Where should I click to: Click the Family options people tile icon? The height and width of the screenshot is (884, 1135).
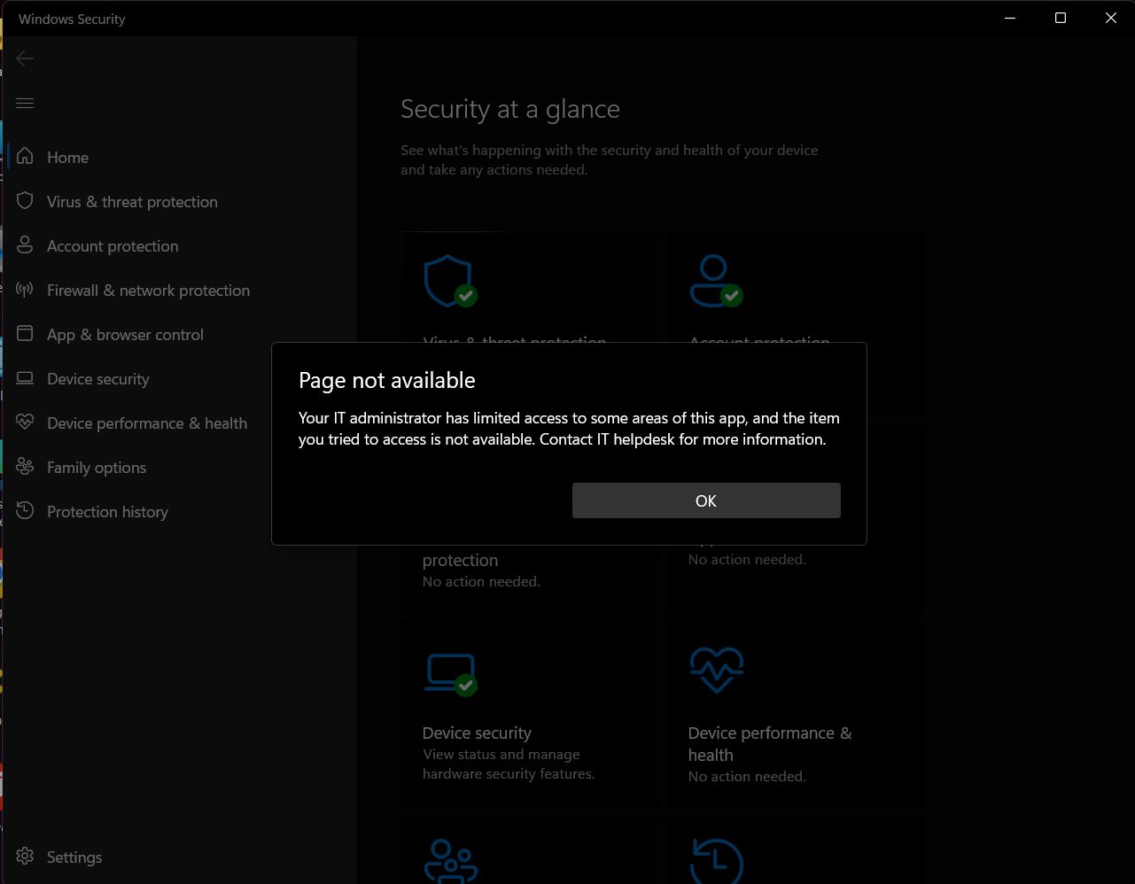coord(451,861)
